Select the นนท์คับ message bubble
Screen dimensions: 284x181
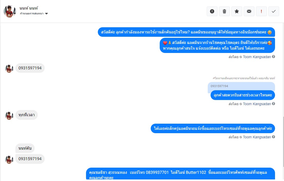25,148
